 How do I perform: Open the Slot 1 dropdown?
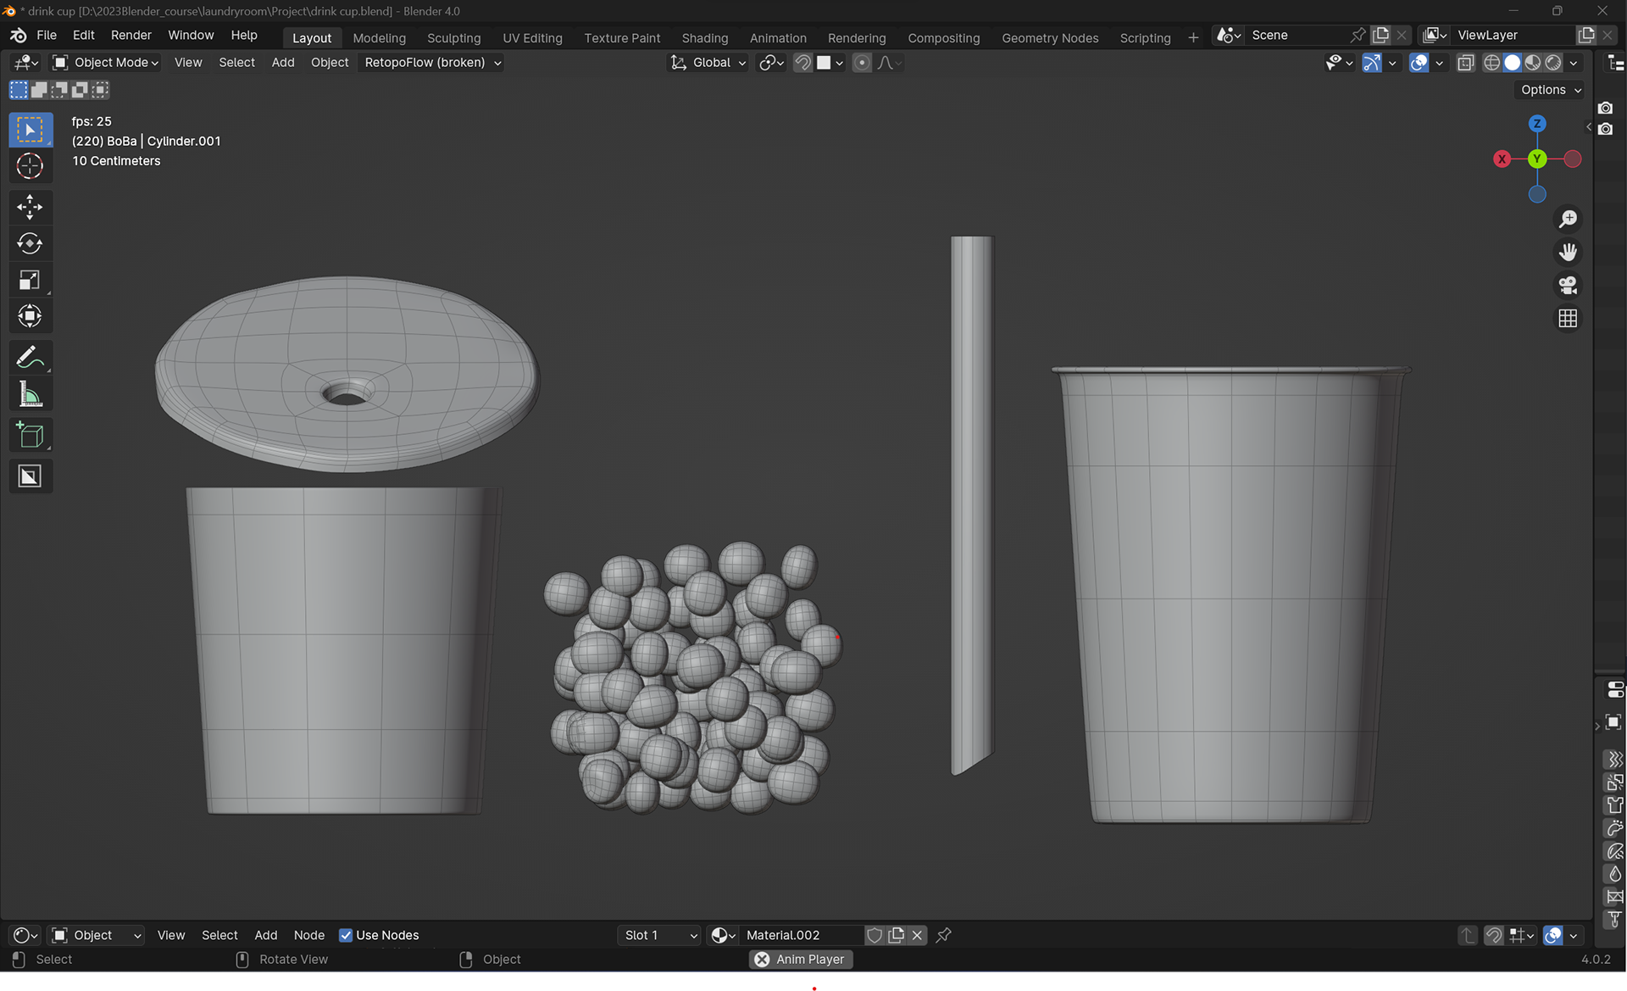point(660,935)
